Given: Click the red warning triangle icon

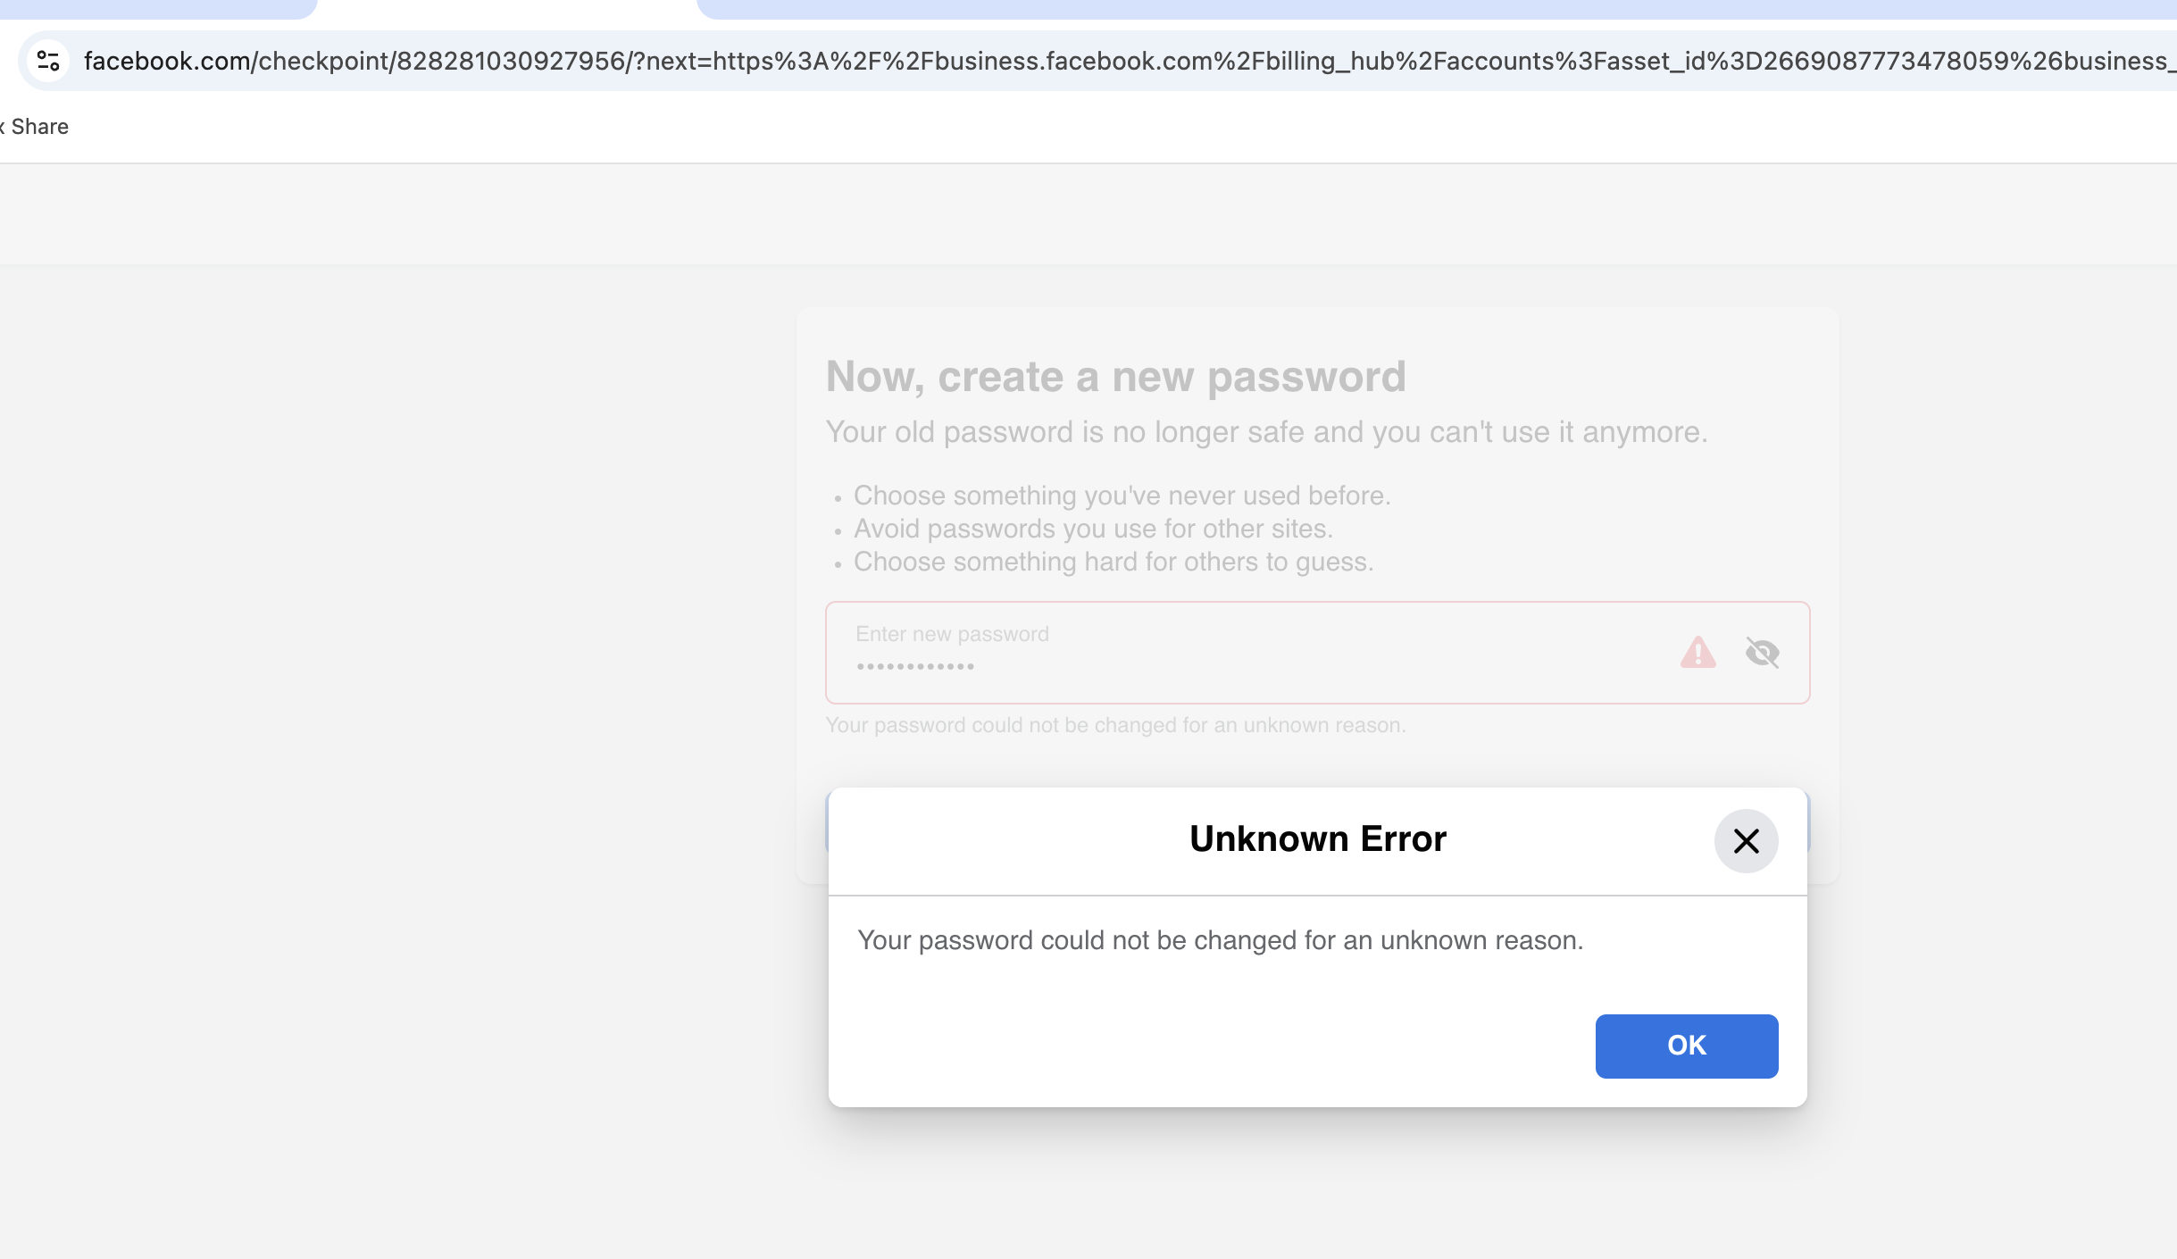Looking at the screenshot, I should click(1697, 652).
